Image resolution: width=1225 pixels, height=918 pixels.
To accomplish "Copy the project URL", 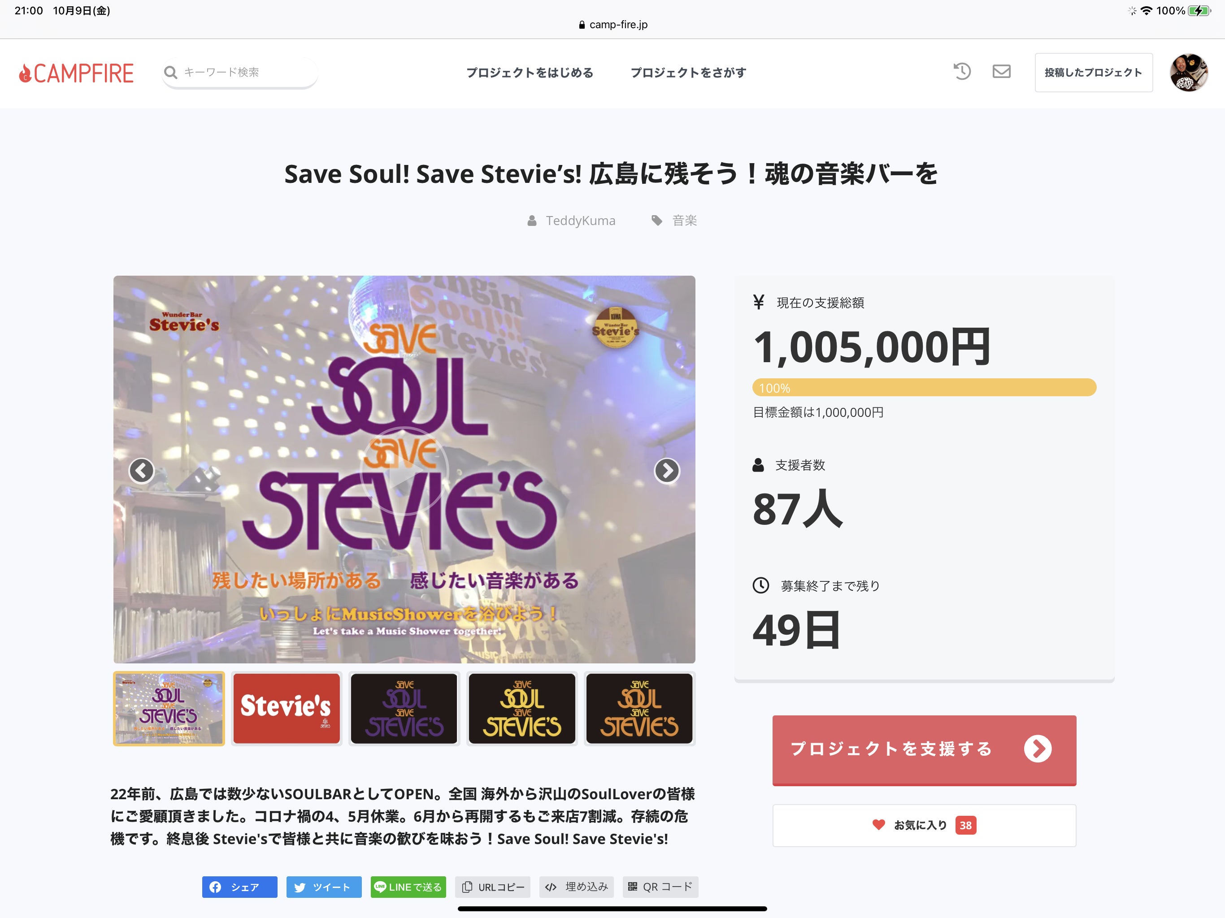I will coord(493,887).
